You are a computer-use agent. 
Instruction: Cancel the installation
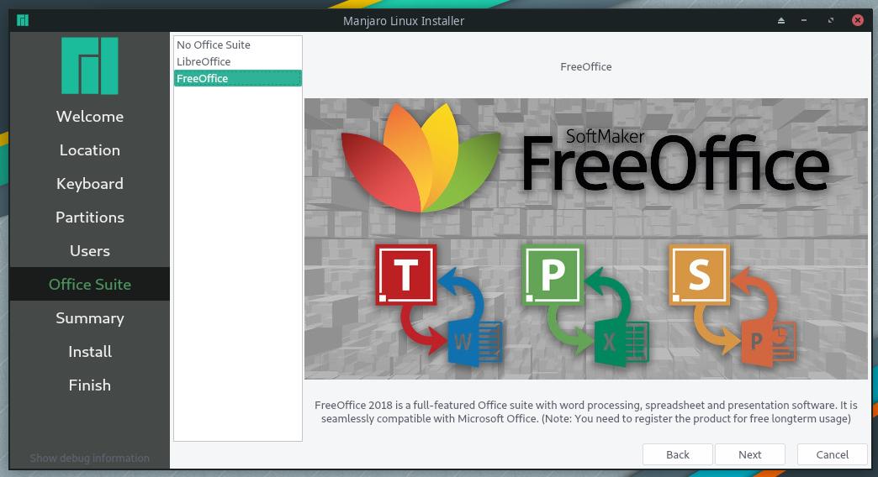832,454
